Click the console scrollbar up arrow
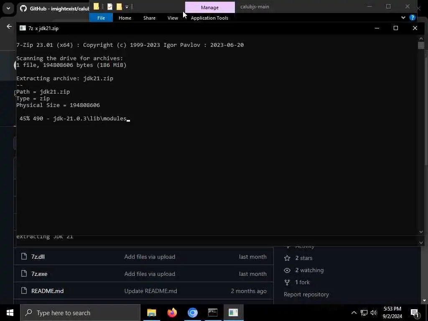Screen dimensions: 428x321 (x=421, y=38)
